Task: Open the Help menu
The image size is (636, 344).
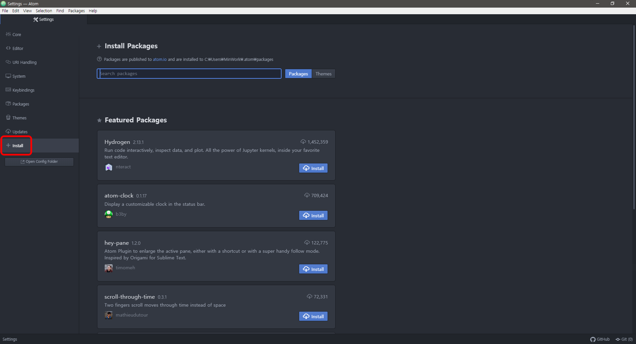Action: (93, 11)
